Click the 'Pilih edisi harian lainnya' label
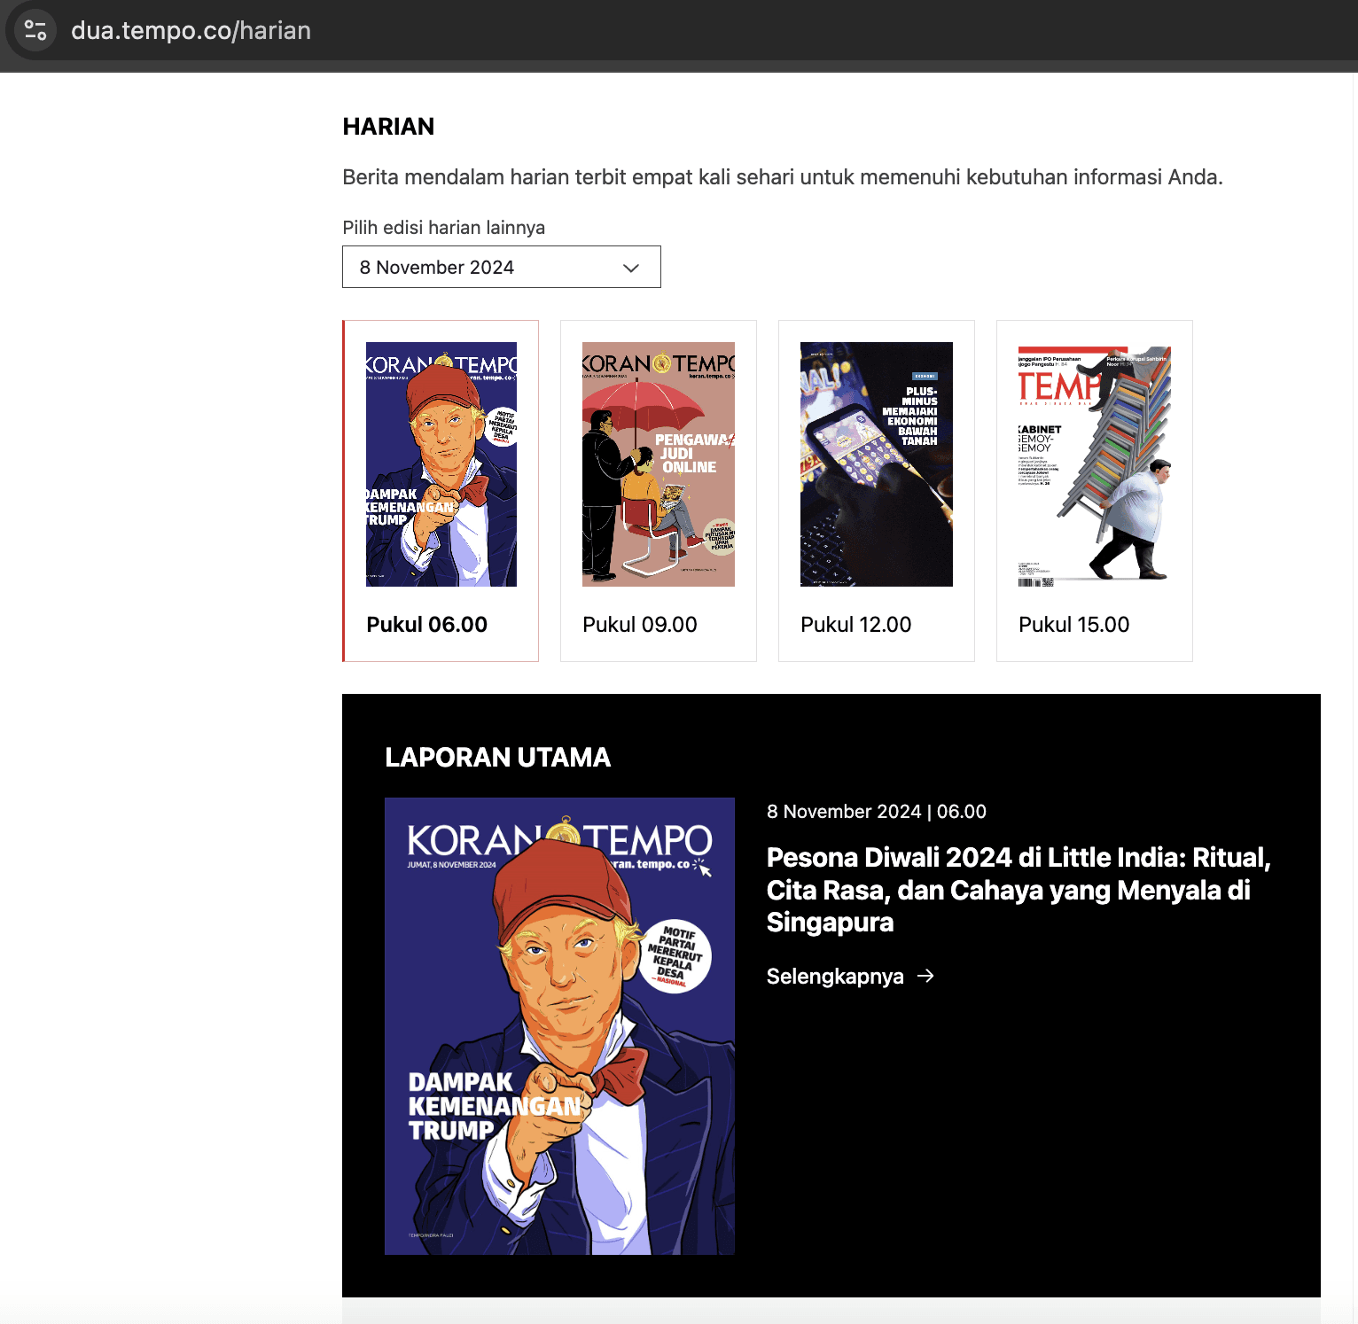 coord(444,228)
